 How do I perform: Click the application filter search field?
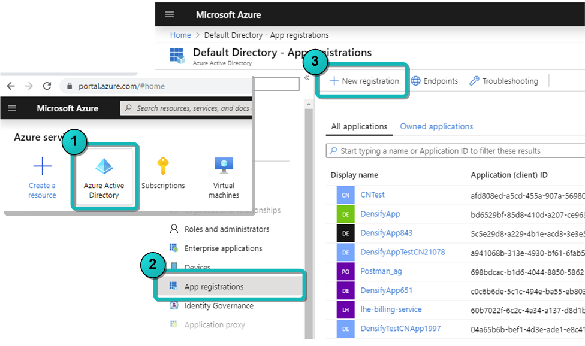tap(456, 151)
